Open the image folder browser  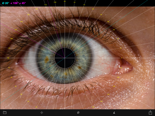5,112
